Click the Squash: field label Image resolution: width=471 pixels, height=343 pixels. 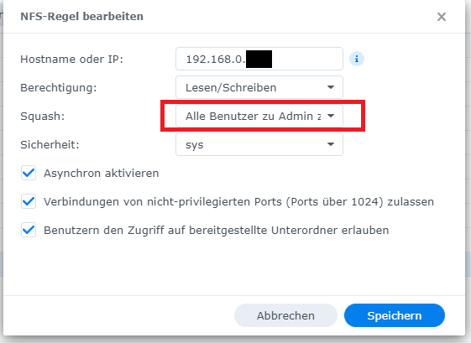click(x=42, y=117)
